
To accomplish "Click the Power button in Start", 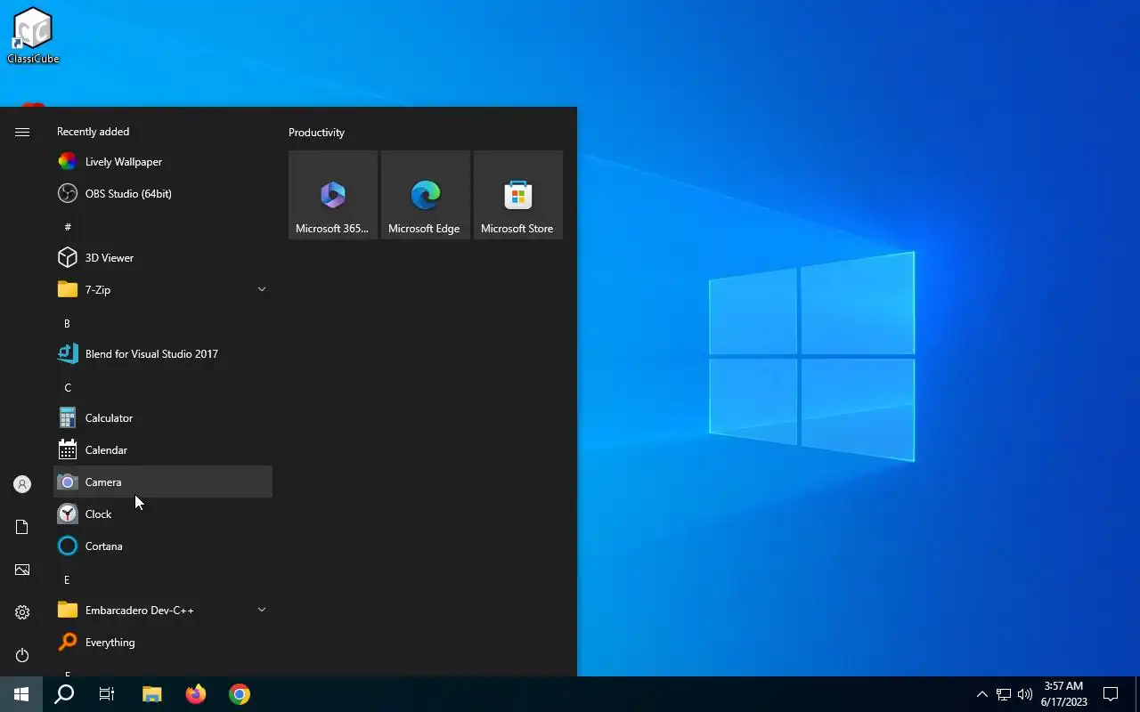I will 22,655.
